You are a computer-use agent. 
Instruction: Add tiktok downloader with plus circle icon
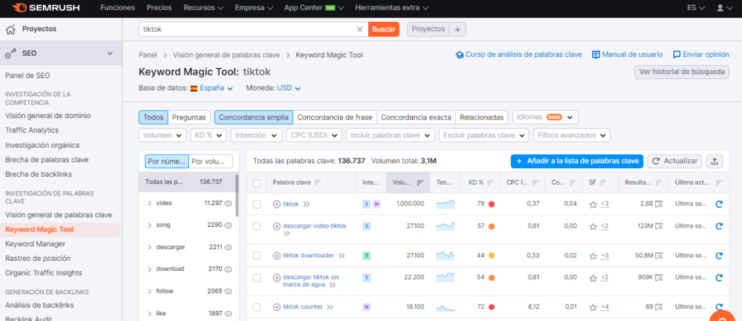pos(277,256)
